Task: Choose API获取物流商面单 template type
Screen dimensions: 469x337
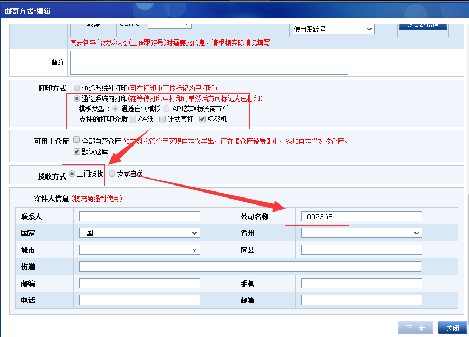Action: pos(167,109)
